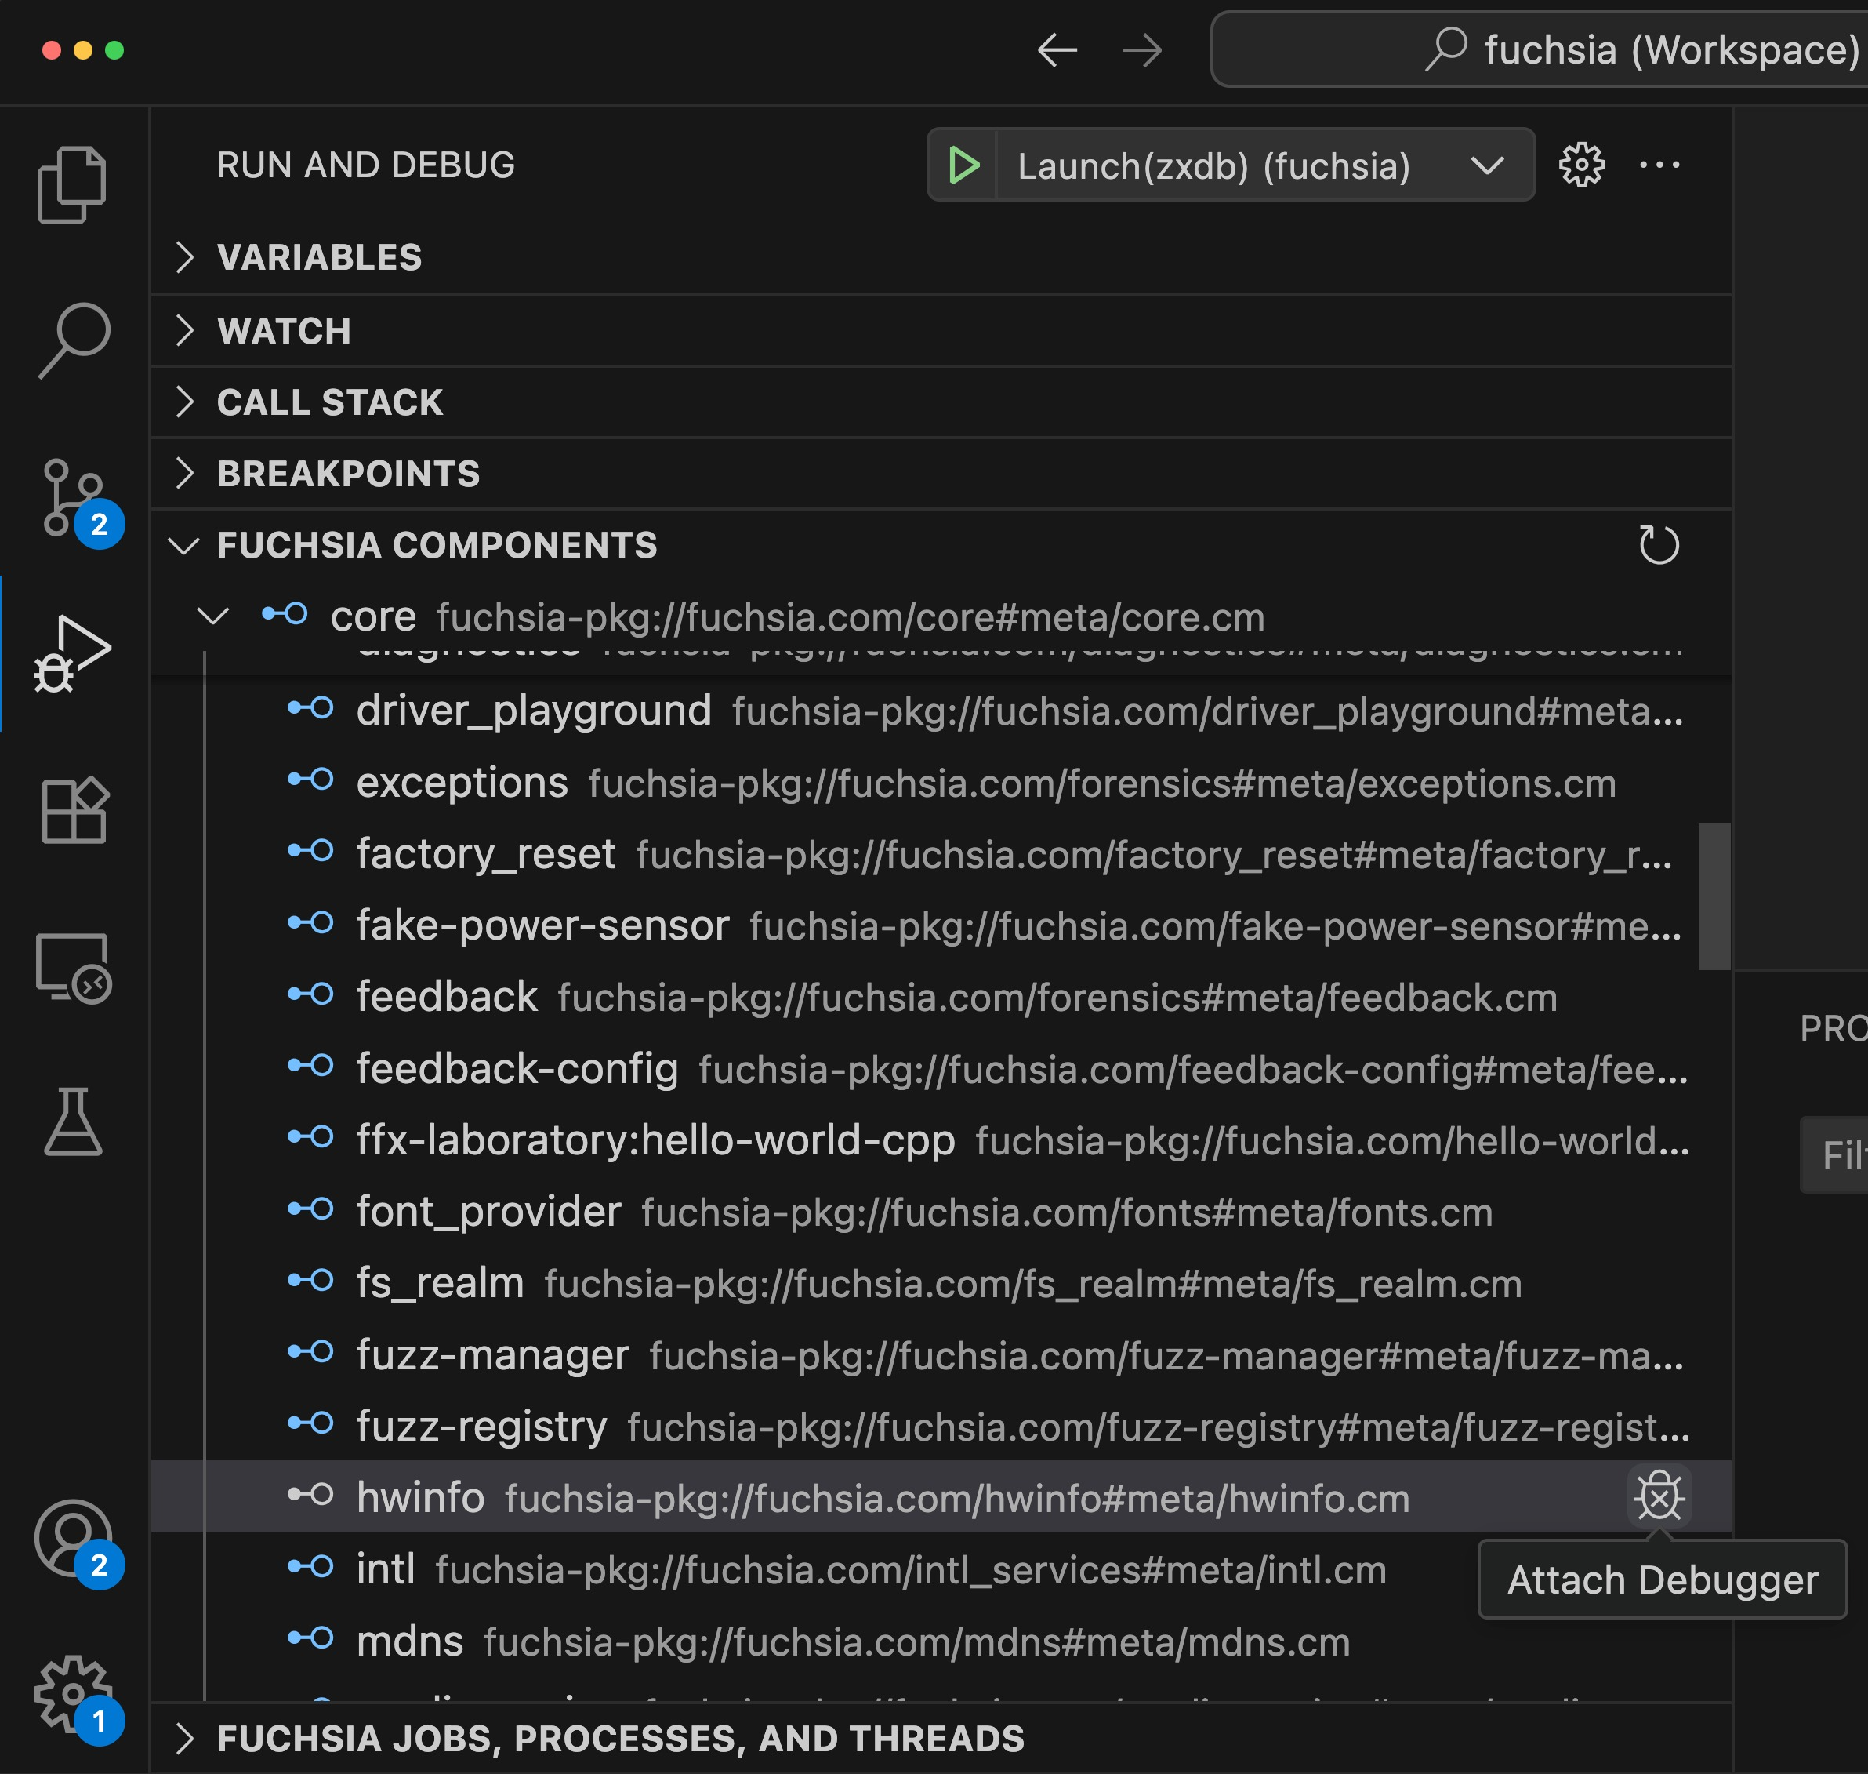Refresh the Fuchsia Components list
This screenshot has height=1774, width=1868.
click(x=1659, y=545)
